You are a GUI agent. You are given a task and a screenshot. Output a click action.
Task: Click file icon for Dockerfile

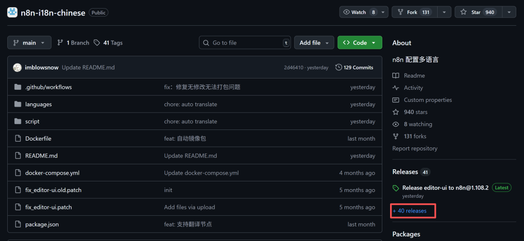point(18,139)
